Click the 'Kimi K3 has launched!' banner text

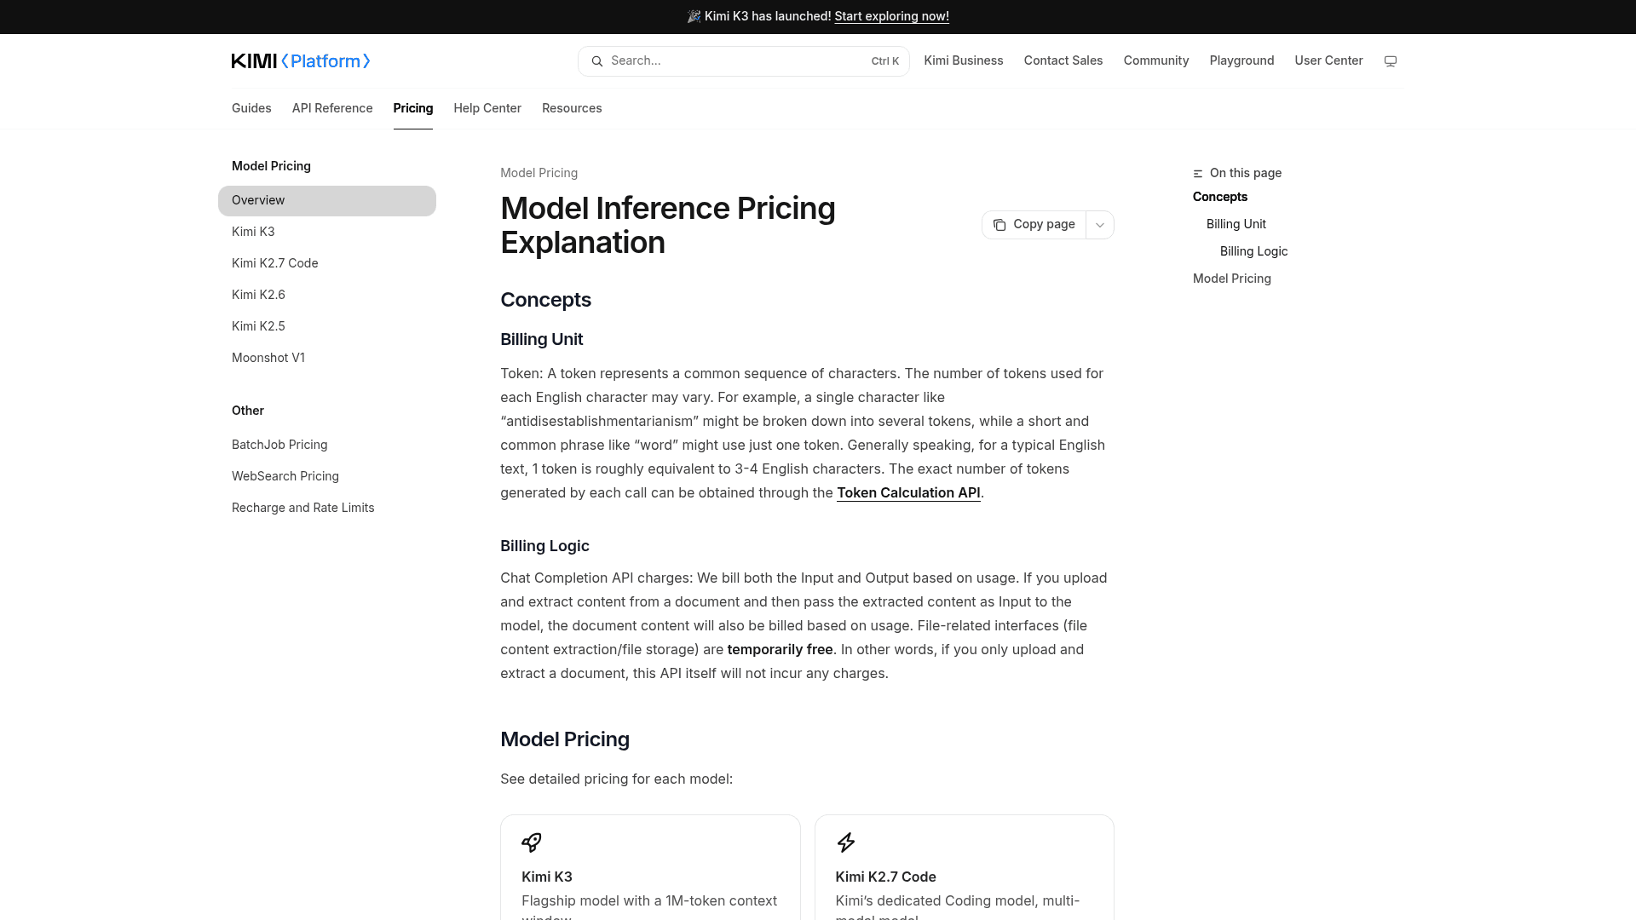[x=768, y=16]
